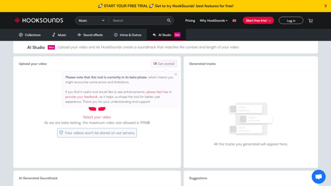Click the 'Upload your video' heading
The image size is (331, 186).
(33, 64)
